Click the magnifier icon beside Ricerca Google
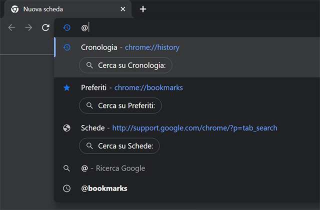Viewport: 320px width, 210px height. point(67,168)
